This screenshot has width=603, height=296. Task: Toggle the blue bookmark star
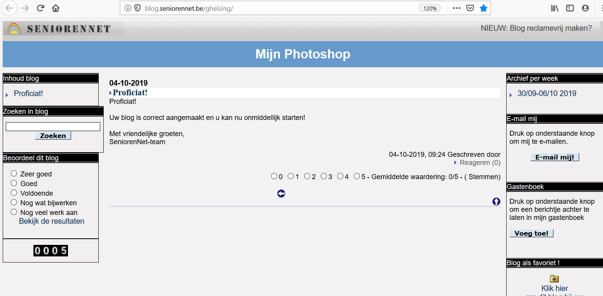(x=484, y=8)
